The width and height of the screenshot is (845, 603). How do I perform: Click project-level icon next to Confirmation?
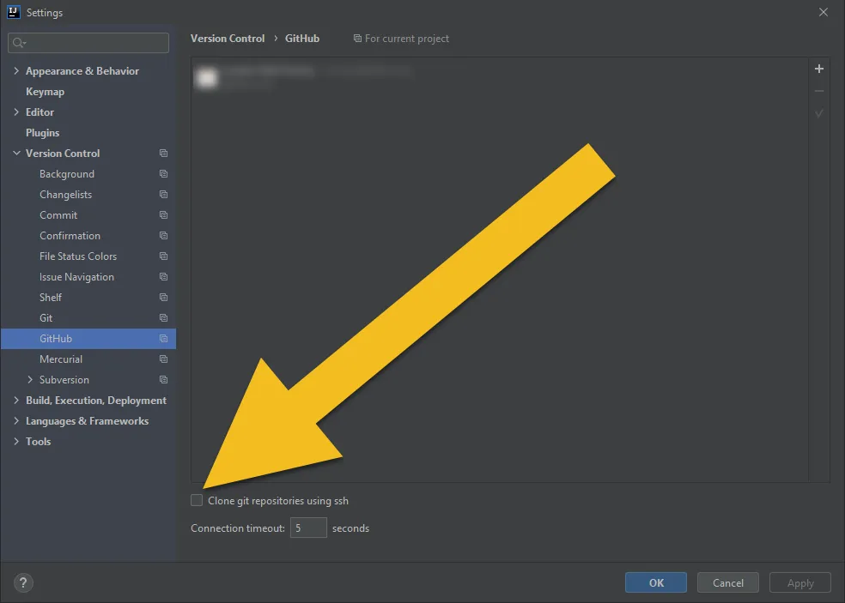click(163, 236)
